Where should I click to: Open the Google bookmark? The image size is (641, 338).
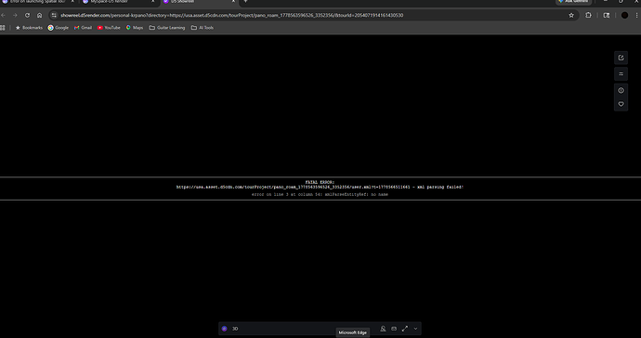(58, 28)
